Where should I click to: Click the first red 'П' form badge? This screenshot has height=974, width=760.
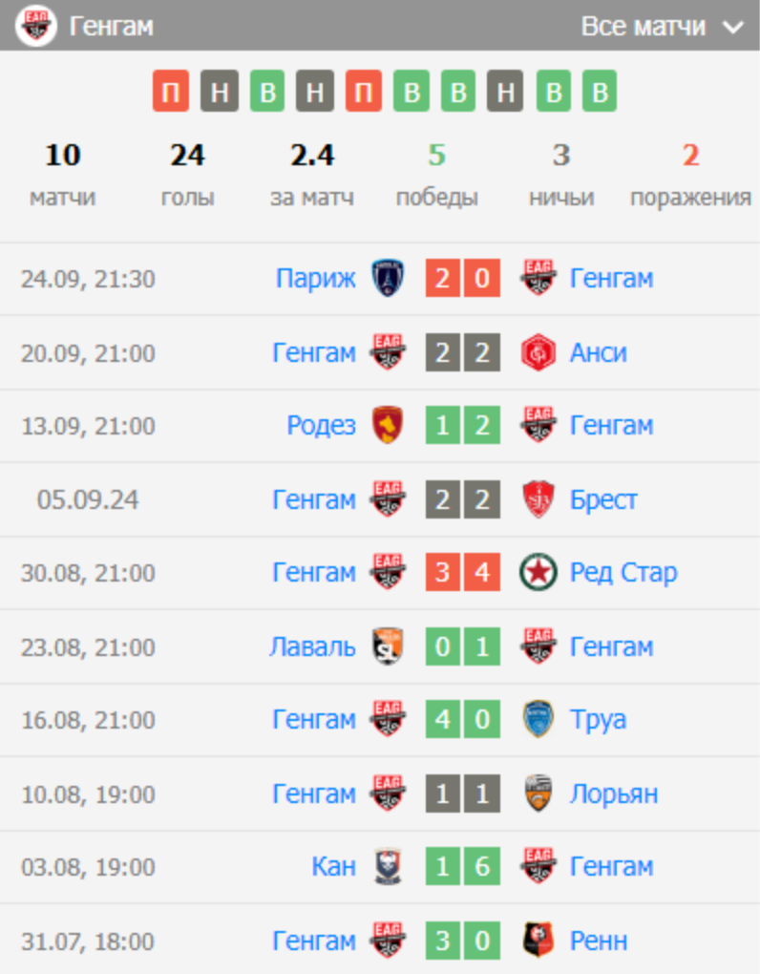pyautogui.click(x=171, y=93)
